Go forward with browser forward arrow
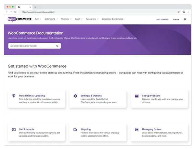The height and width of the screenshot is (149, 195). (11, 12)
